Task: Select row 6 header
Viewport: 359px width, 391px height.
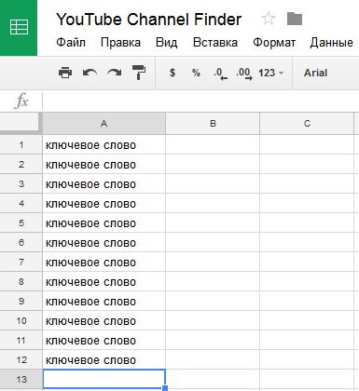Action: pyautogui.click(x=21, y=242)
